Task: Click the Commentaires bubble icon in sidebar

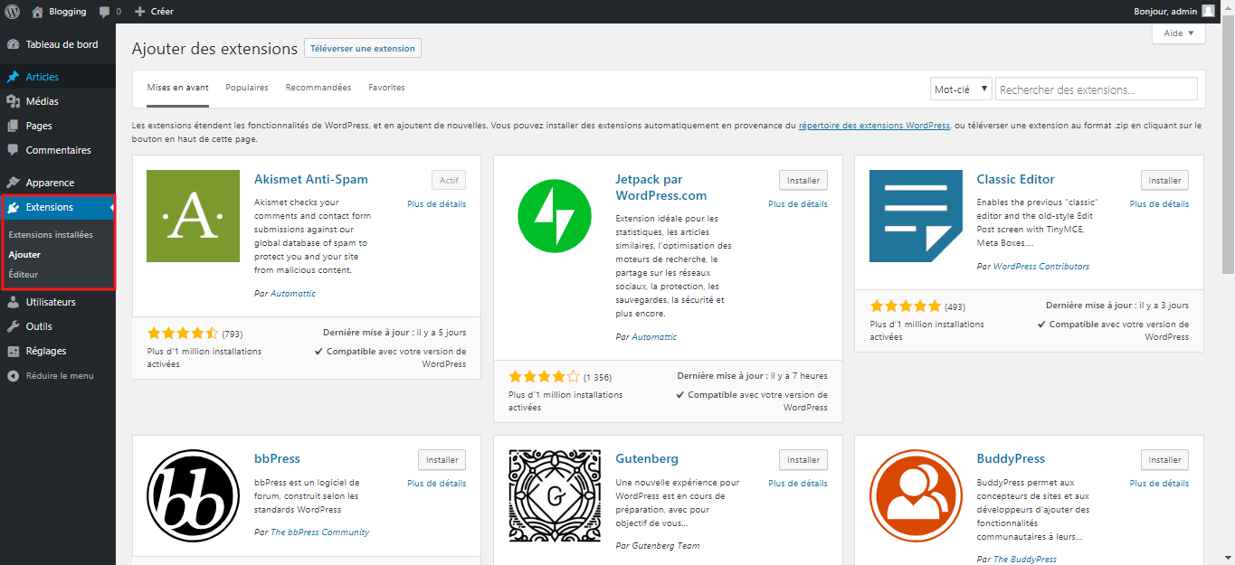Action: point(13,150)
